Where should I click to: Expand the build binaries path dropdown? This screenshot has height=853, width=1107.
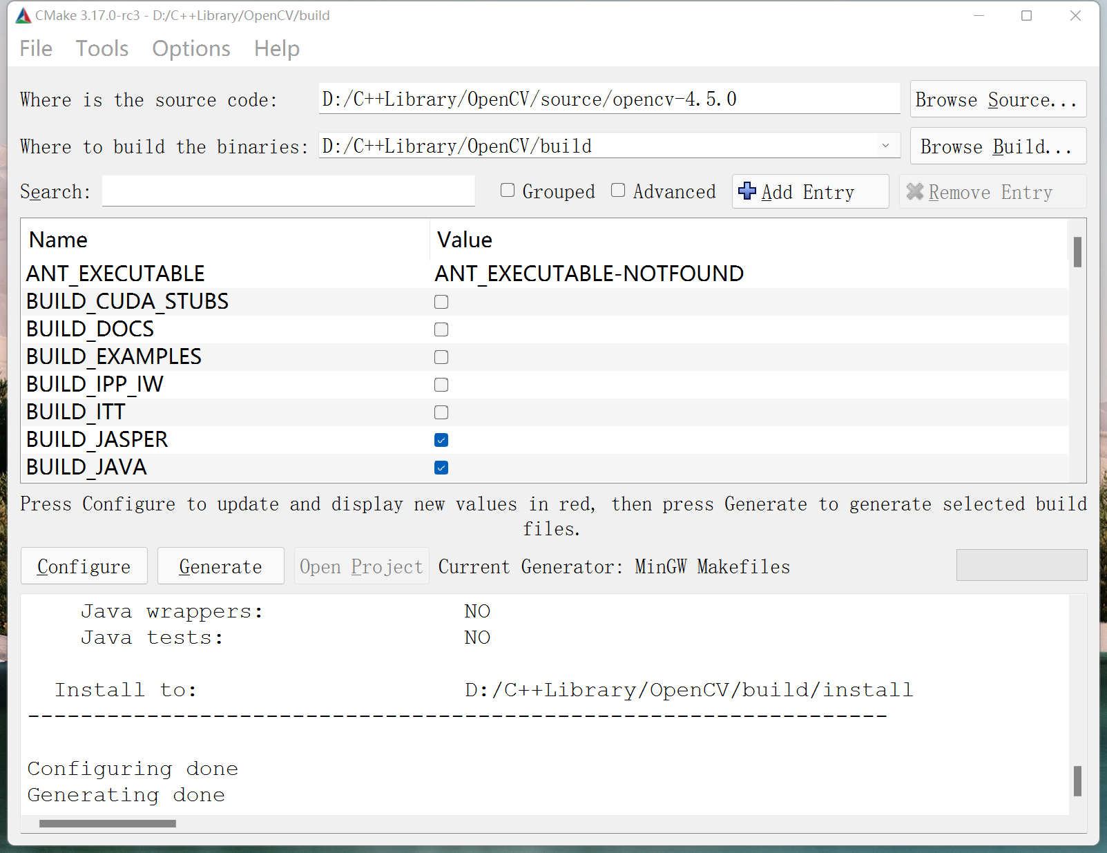pyautogui.click(x=885, y=146)
